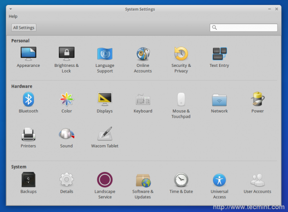
Task: Open Security & Privacy settings
Action: (181, 54)
